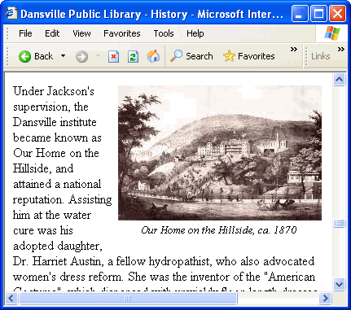The width and height of the screenshot is (351, 310).
Task: Expand the Back history dropdown arrow
Action: click(63, 56)
